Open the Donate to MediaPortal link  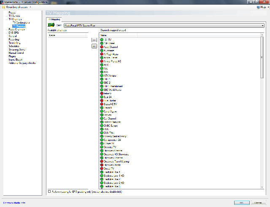(x=14, y=203)
